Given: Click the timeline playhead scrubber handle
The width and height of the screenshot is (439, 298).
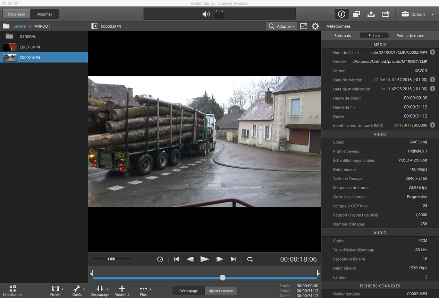Looking at the screenshot, I should point(223,278).
